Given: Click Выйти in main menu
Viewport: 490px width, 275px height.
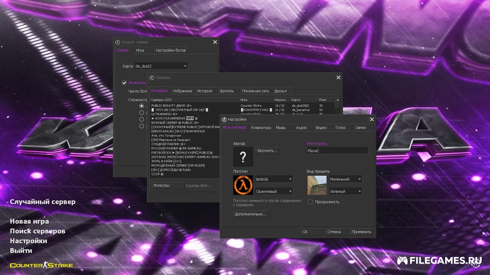Looking at the screenshot, I should [21, 251].
